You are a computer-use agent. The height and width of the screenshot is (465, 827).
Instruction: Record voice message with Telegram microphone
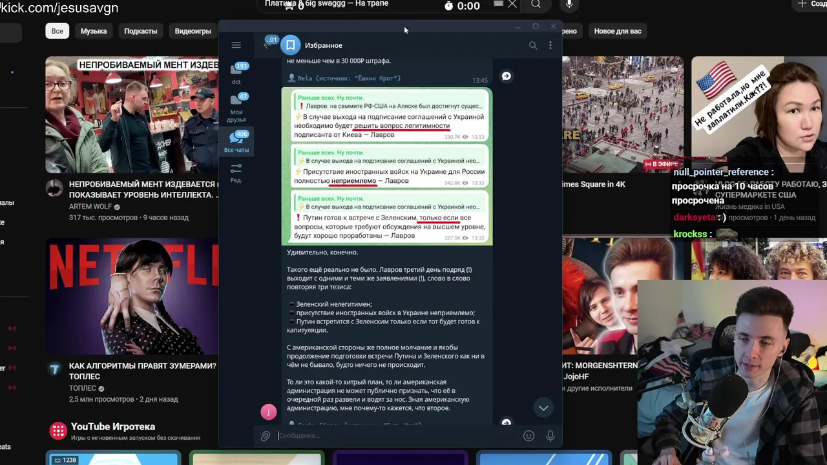[550, 436]
